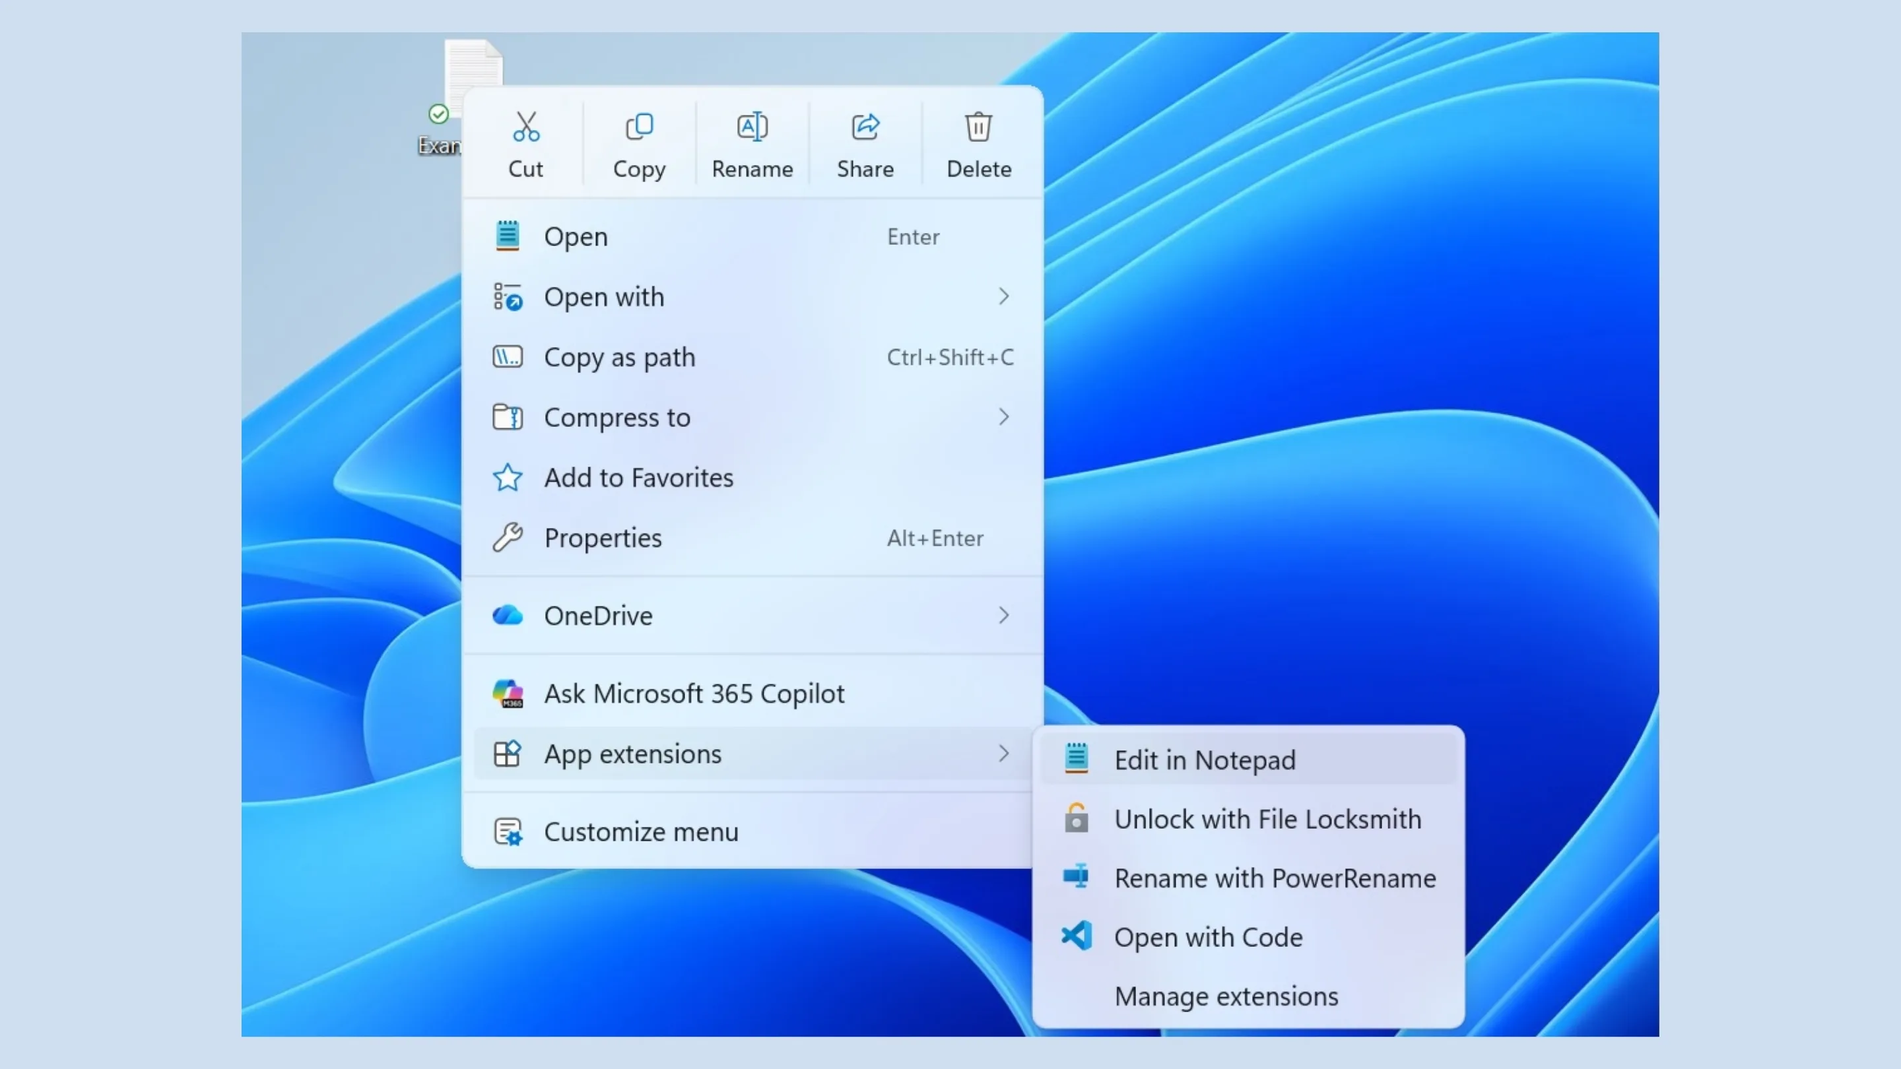Click Manage extensions in submenu
The width and height of the screenshot is (1901, 1069).
[1249, 995]
